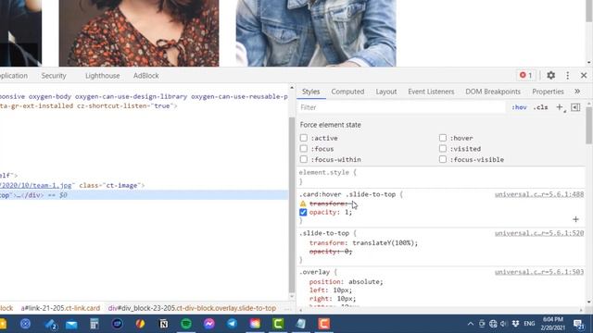
Task: Enable the :active forced state
Action: point(304,138)
